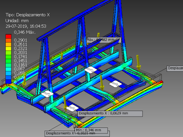
Task: Select the white constraint glyph beside 0,0629 label
Action: (72, 108)
